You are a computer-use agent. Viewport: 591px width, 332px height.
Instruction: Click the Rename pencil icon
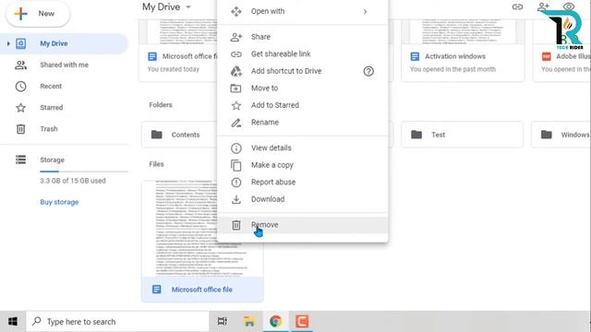point(236,123)
